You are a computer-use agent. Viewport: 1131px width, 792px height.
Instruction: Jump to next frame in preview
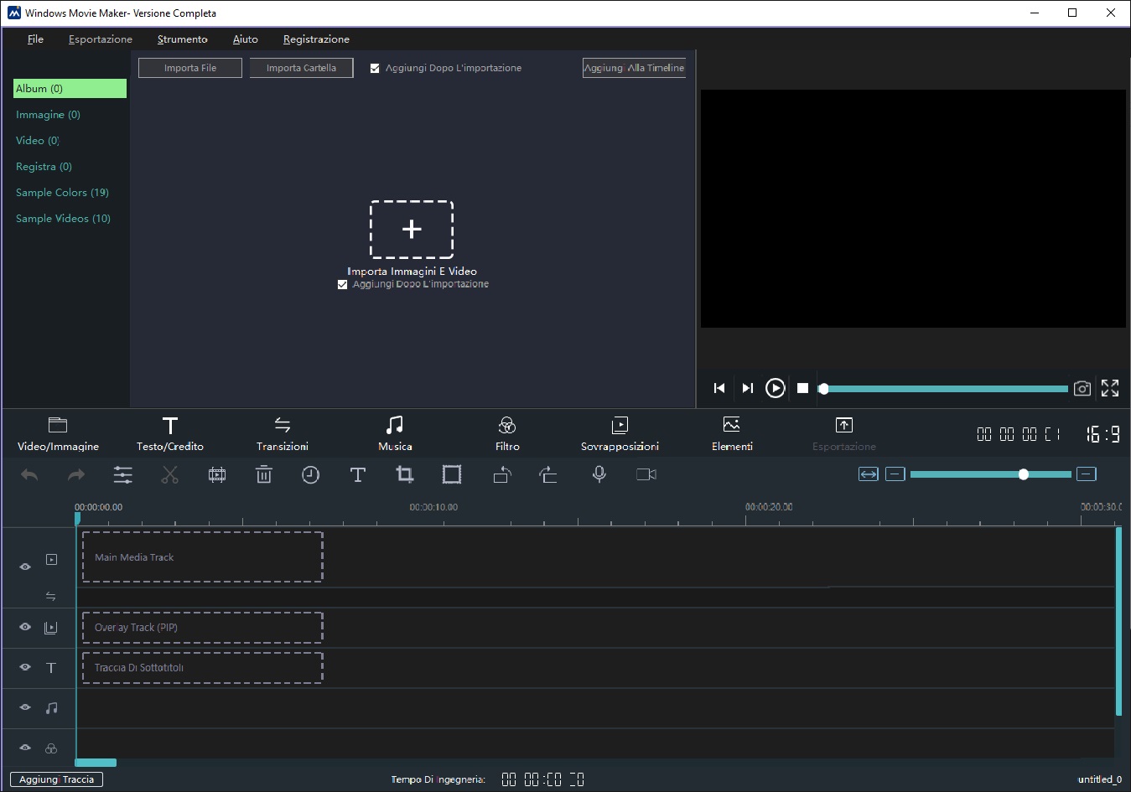point(748,388)
